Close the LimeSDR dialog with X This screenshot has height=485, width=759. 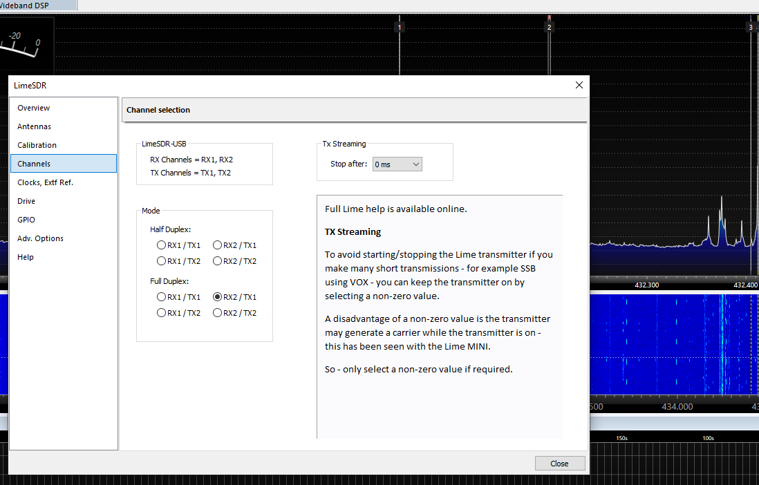tap(579, 85)
